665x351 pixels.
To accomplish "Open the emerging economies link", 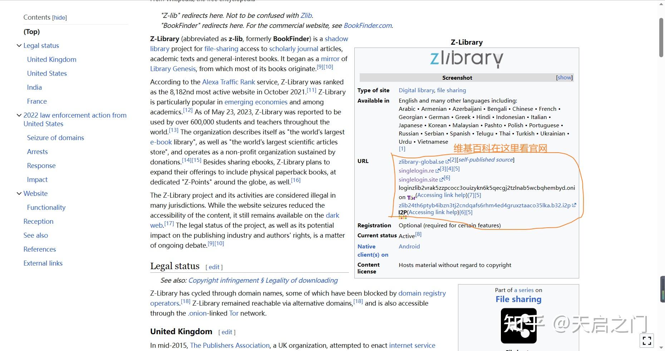I will [256, 102].
